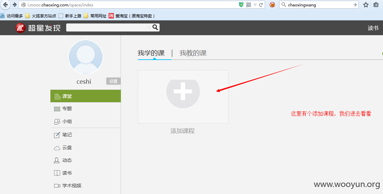
Task: Open 云盘 in the sidebar
Action: (85, 147)
